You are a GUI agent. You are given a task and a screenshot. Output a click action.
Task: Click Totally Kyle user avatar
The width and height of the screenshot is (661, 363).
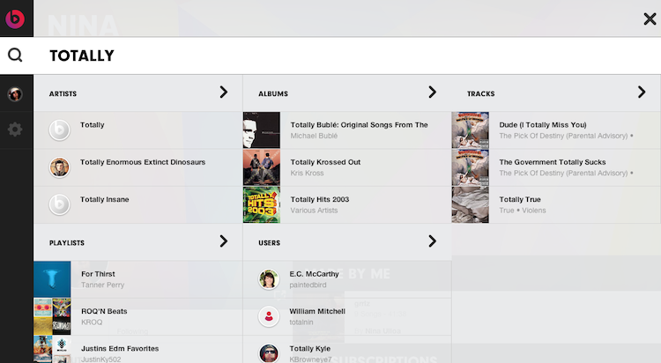[269, 353]
